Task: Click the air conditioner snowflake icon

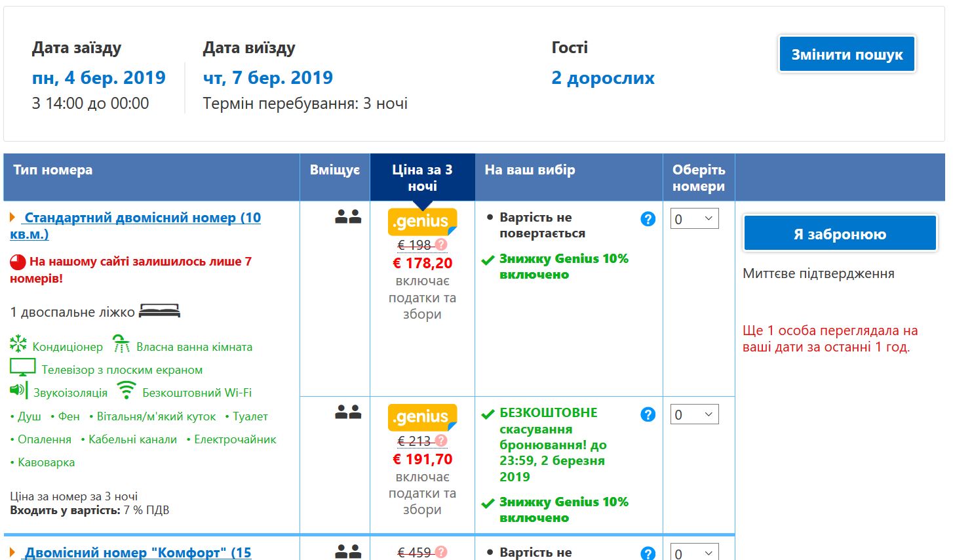Action: [x=18, y=344]
